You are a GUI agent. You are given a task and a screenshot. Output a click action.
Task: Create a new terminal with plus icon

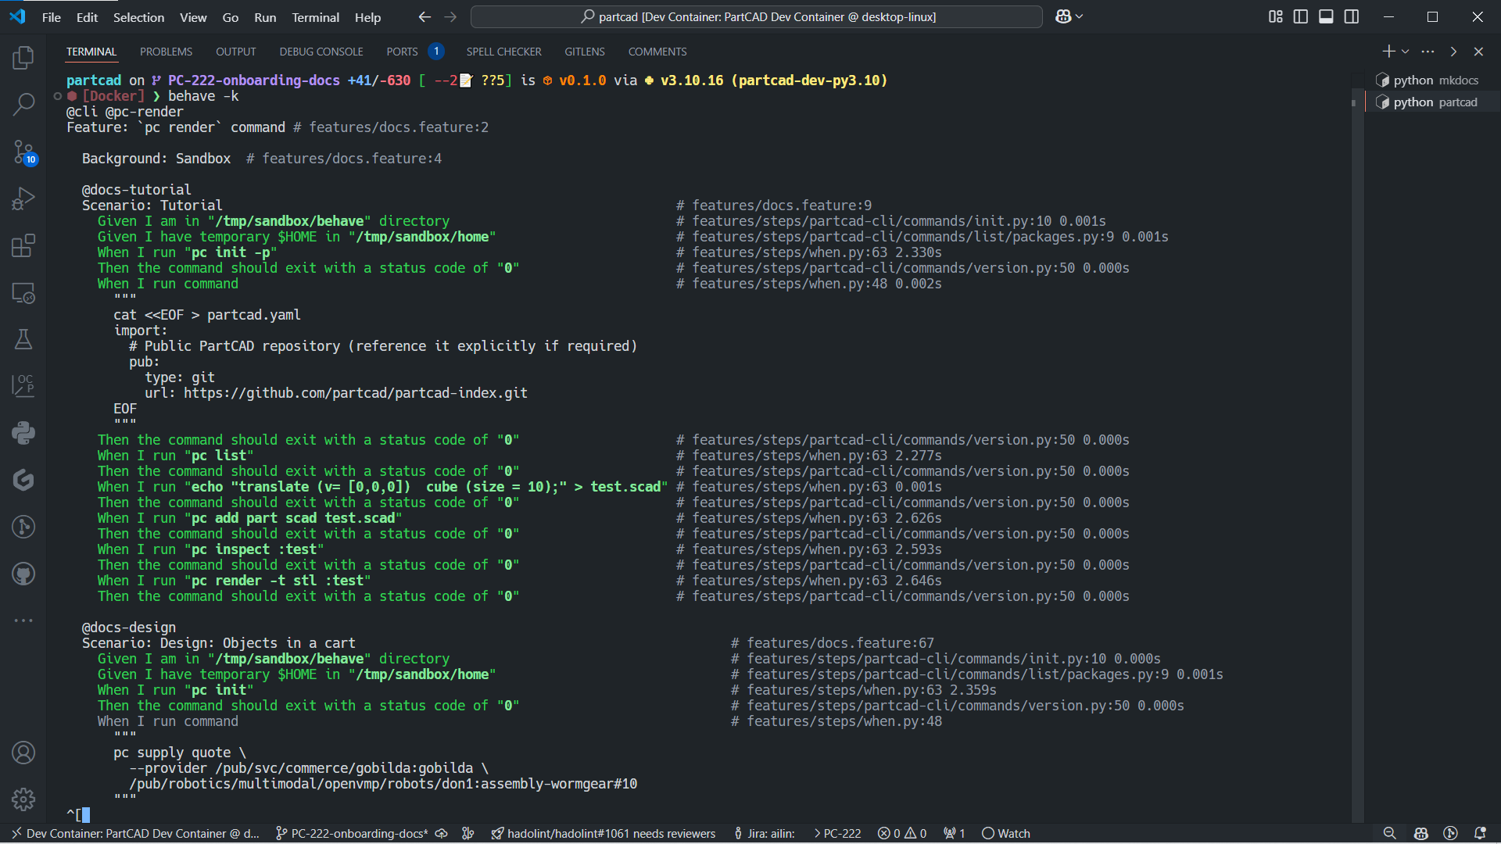1388,52
